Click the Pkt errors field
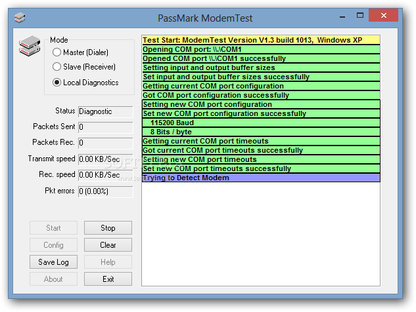Screen dimensions: 416x312 point(106,191)
